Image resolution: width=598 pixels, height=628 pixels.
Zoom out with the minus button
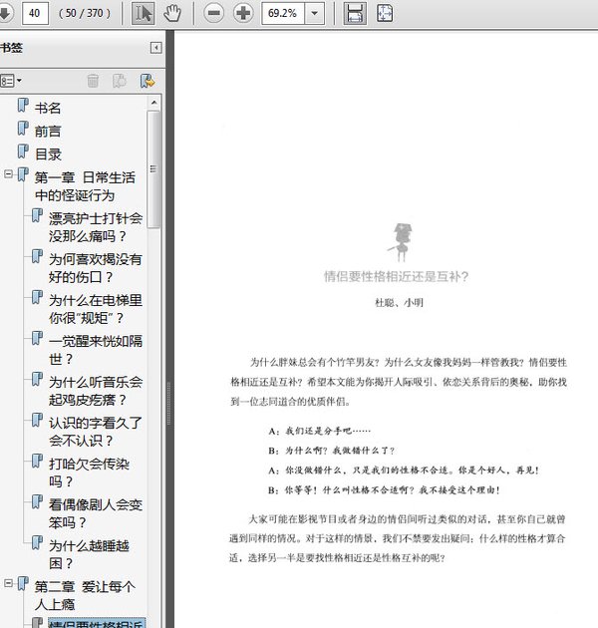pyautogui.click(x=214, y=13)
